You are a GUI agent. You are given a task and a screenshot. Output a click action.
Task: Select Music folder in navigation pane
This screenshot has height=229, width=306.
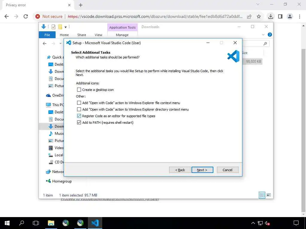click(x=56, y=134)
